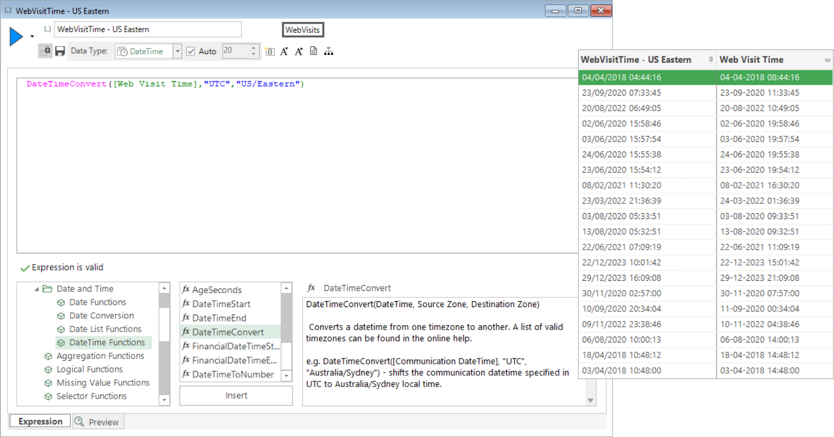This screenshot has width=834, height=437.
Task: Select Logical Functions in the tree
Action: (90, 369)
